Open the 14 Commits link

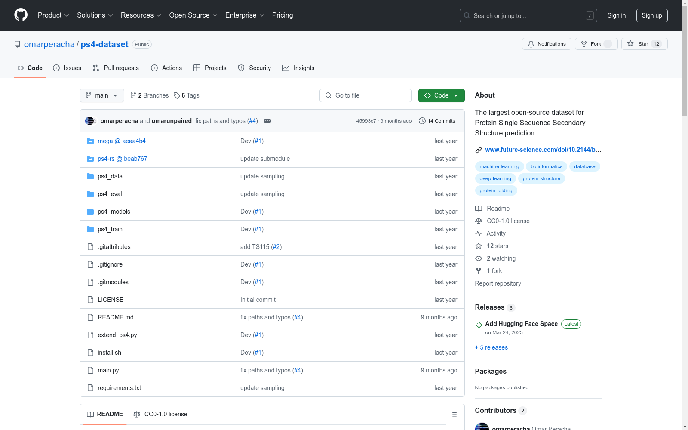click(437, 121)
